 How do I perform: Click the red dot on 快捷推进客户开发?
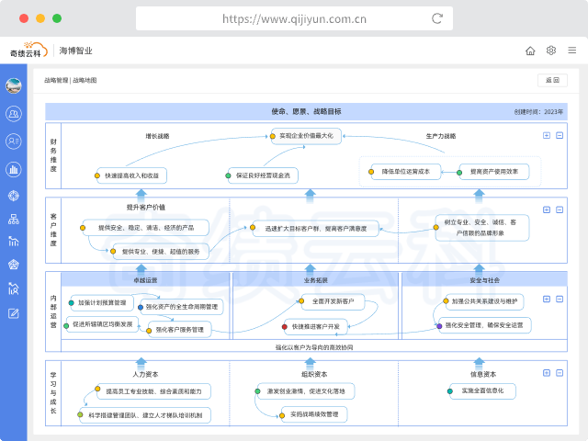tap(286, 326)
